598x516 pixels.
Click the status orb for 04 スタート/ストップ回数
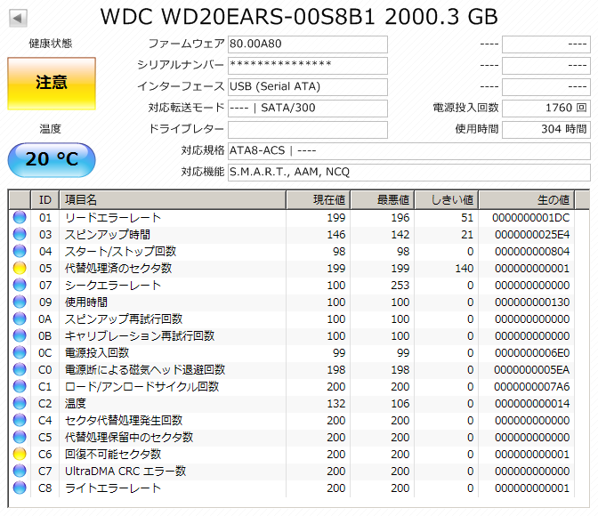click(20, 251)
